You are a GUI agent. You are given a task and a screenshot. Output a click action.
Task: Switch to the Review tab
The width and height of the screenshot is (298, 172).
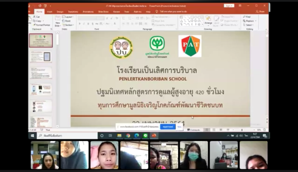(116, 12)
